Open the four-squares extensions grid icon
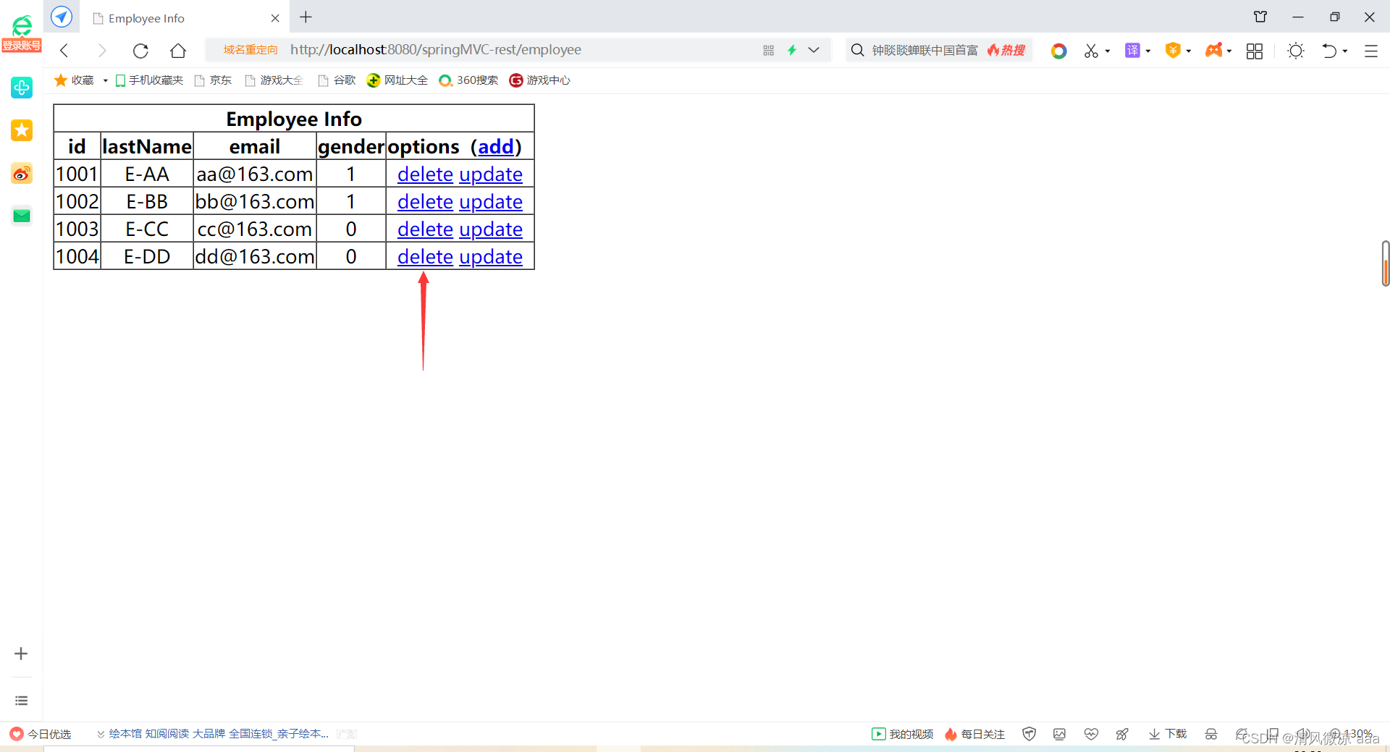 (1255, 51)
